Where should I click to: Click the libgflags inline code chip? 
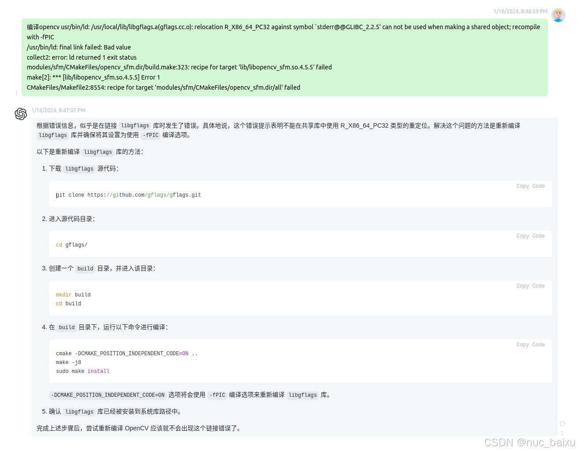point(135,125)
